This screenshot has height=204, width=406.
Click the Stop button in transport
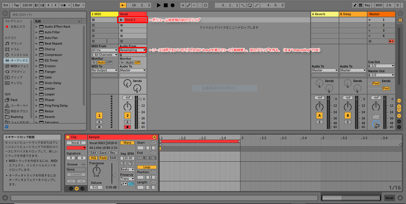tap(166, 5)
